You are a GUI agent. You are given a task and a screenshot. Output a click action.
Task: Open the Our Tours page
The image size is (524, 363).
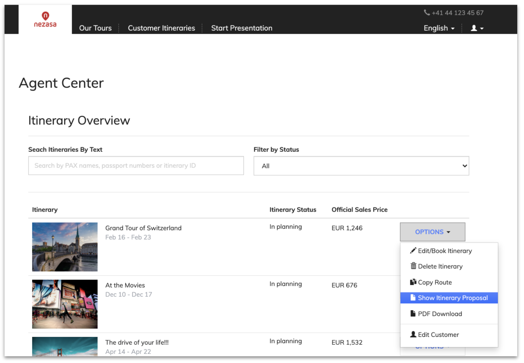point(95,28)
